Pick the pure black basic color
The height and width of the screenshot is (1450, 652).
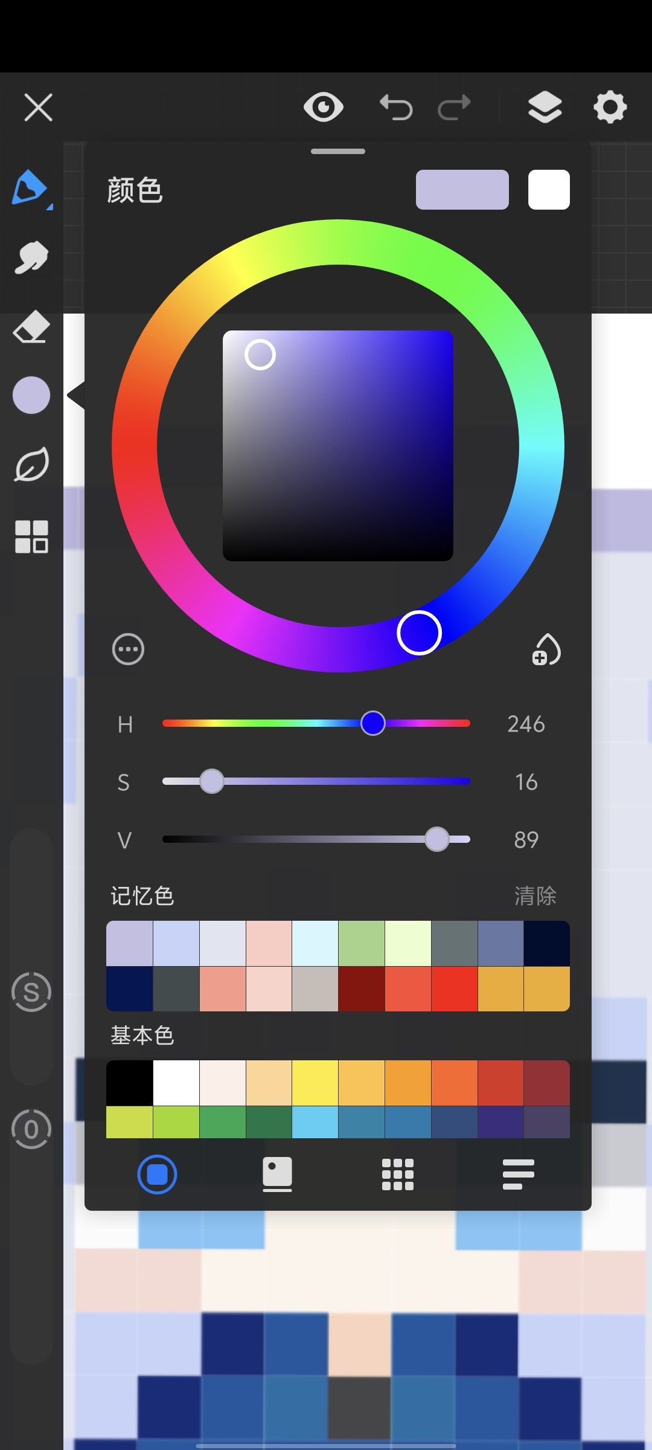130,1083
